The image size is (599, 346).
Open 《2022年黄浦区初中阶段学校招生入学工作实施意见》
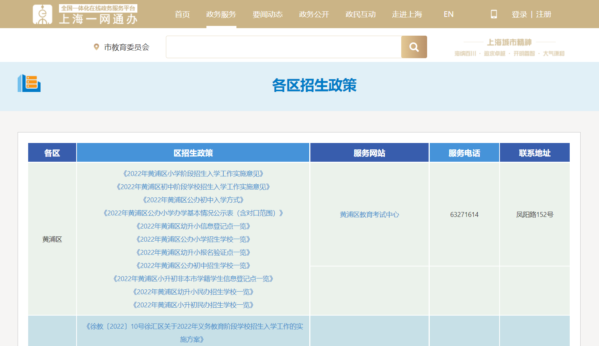(x=193, y=187)
